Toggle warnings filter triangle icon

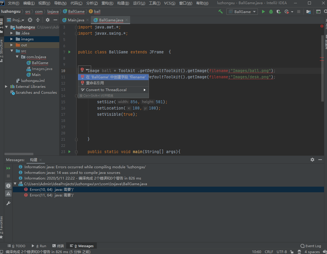8,194
